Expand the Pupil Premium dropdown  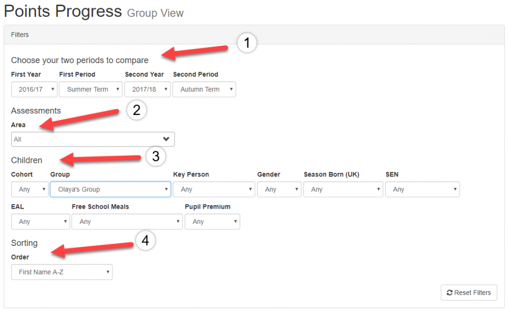[212, 221]
